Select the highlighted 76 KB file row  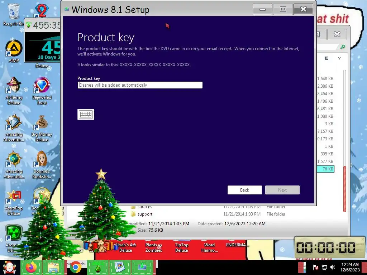point(325,169)
